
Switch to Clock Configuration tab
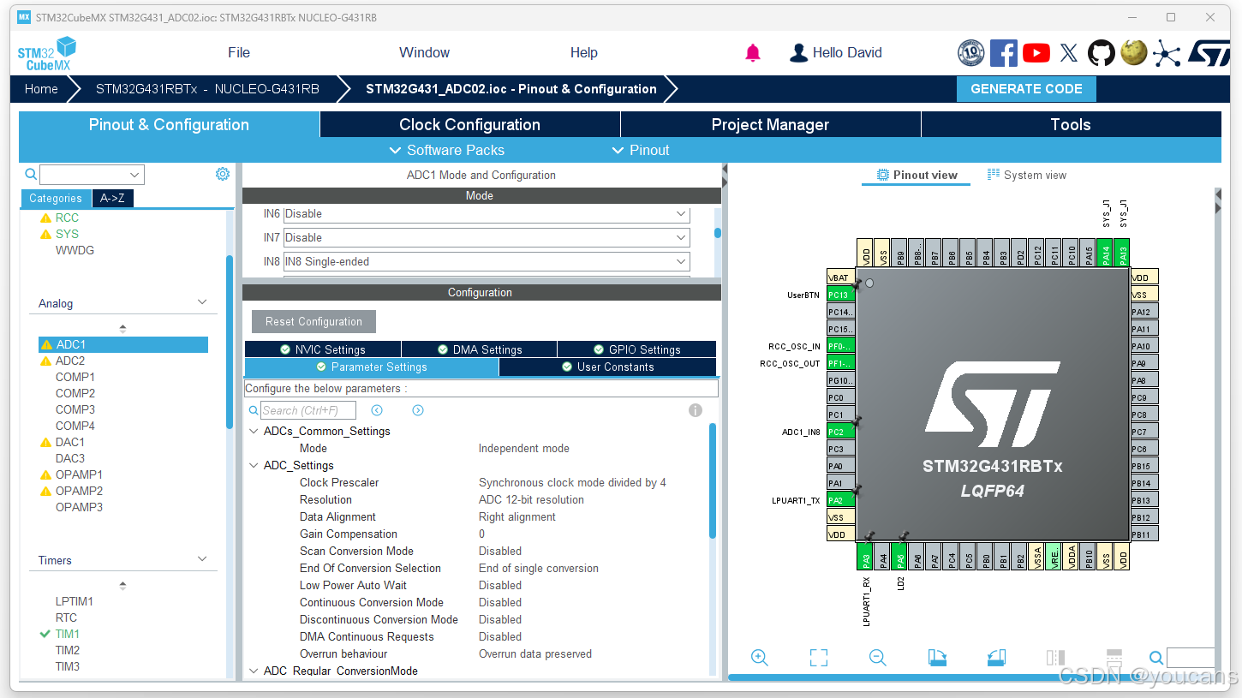469,125
